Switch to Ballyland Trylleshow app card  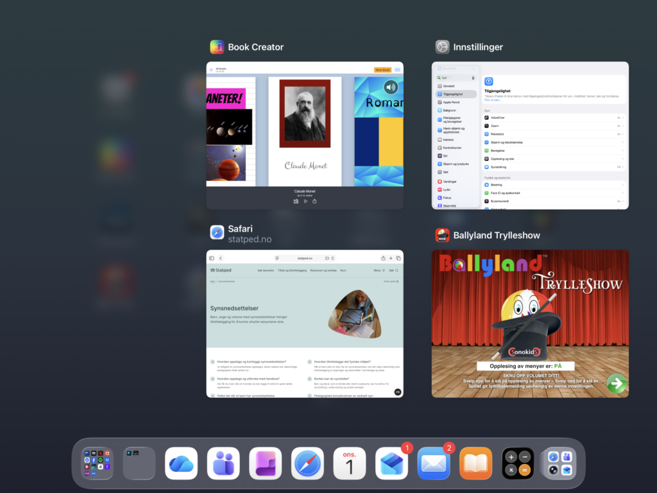(x=530, y=324)
